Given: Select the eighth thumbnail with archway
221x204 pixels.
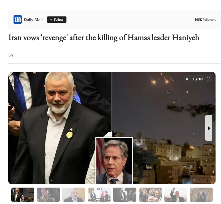Looking at the screenshot, I should 201,194.
